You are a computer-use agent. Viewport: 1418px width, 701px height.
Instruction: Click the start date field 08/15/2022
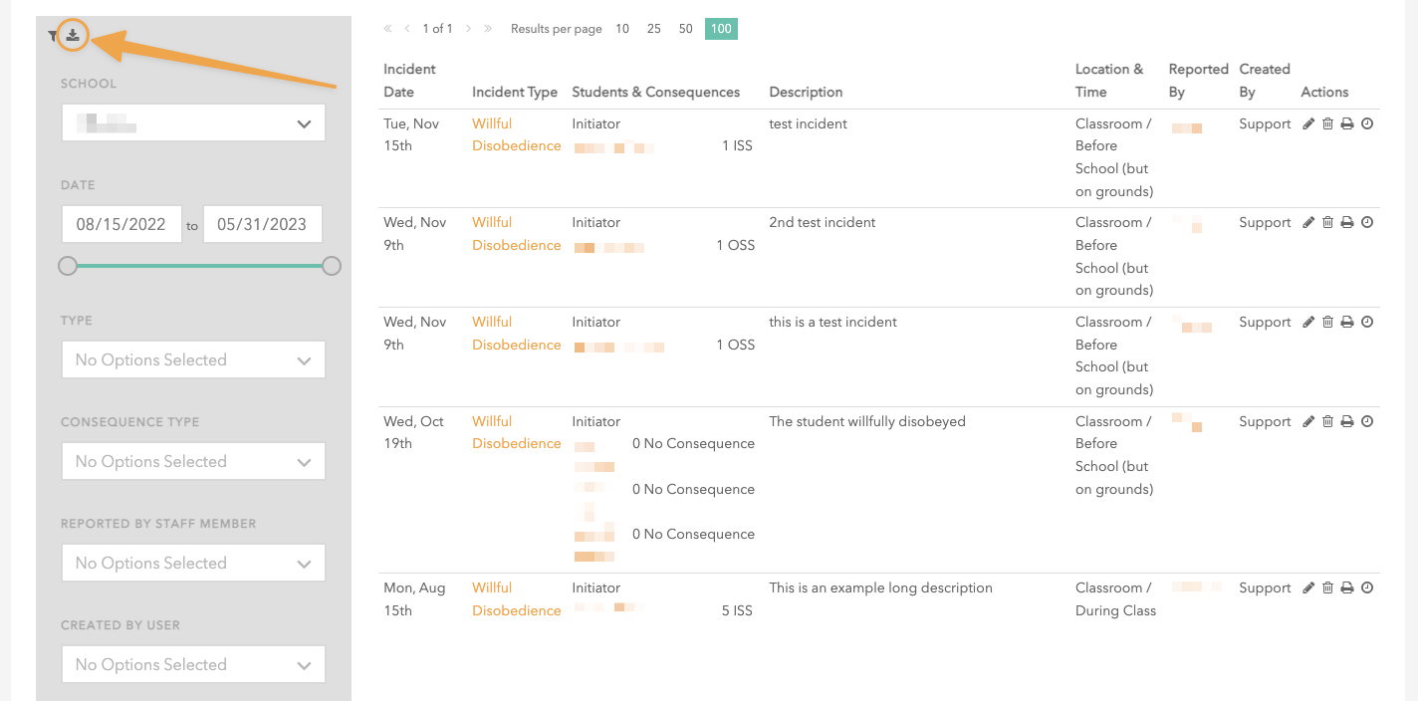pos(121,224)
